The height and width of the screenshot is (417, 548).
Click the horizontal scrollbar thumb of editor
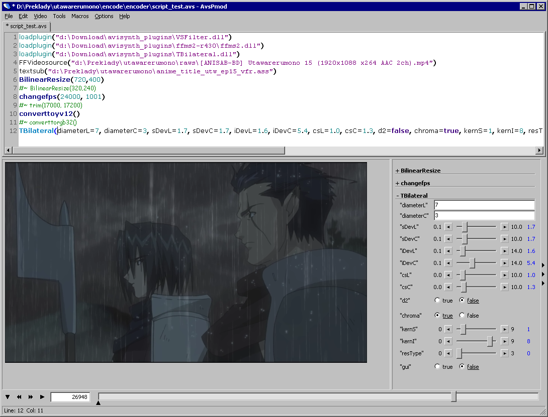[x=149, y=151]
